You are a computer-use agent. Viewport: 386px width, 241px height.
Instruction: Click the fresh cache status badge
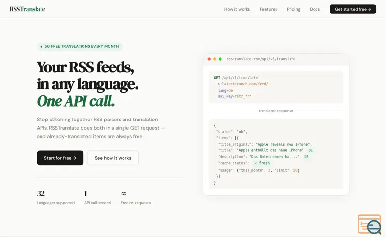pyautogui.click(x=262, y=163)
